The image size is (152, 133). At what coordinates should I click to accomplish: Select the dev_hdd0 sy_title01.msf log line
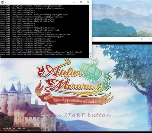pyautogui.click(x=41, y=52)
